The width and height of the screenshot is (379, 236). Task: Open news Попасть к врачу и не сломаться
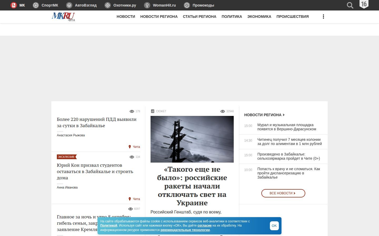pos(289,173)
